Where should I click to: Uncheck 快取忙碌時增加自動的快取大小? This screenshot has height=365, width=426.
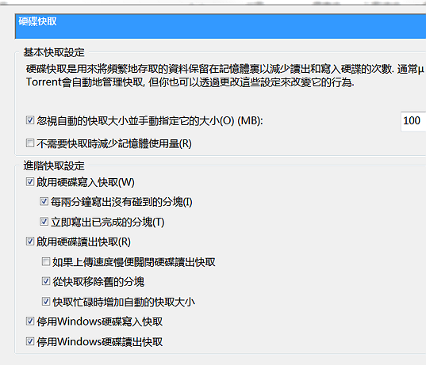tap(46, 302)
